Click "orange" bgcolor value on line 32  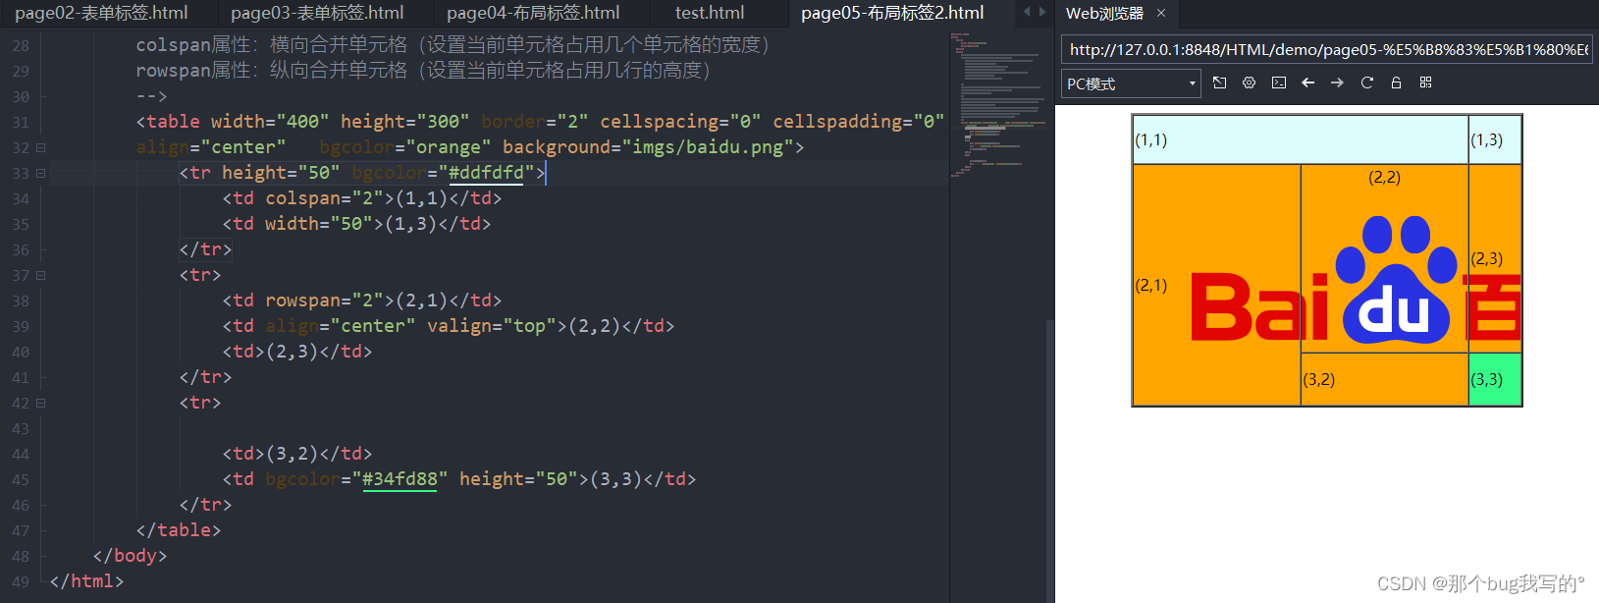449,147
